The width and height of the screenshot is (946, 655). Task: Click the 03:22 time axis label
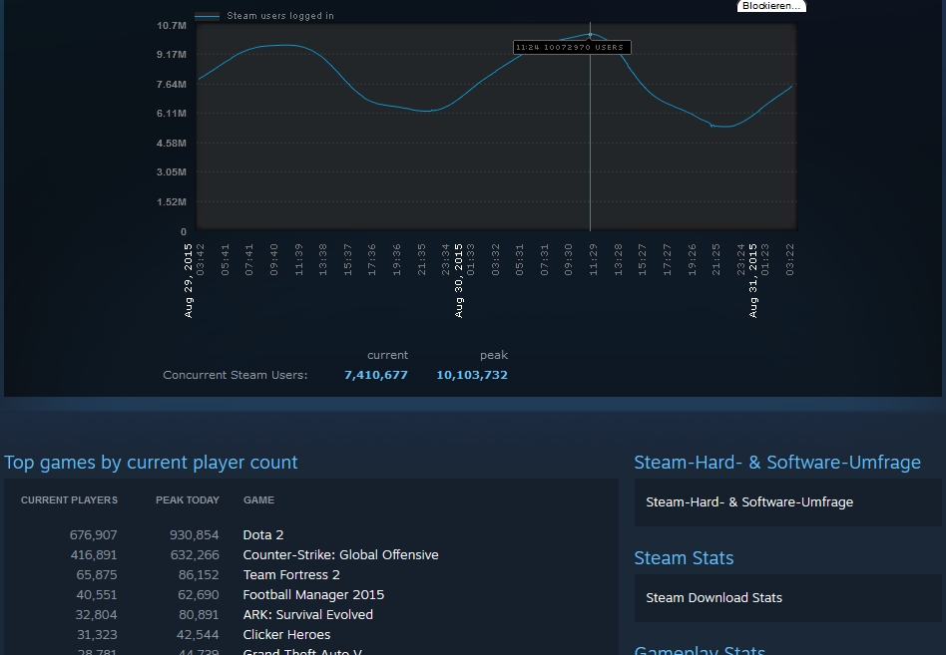click(789, 260)
